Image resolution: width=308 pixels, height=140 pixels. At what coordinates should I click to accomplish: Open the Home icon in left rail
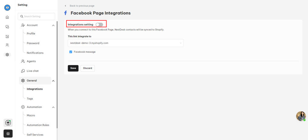7,17
